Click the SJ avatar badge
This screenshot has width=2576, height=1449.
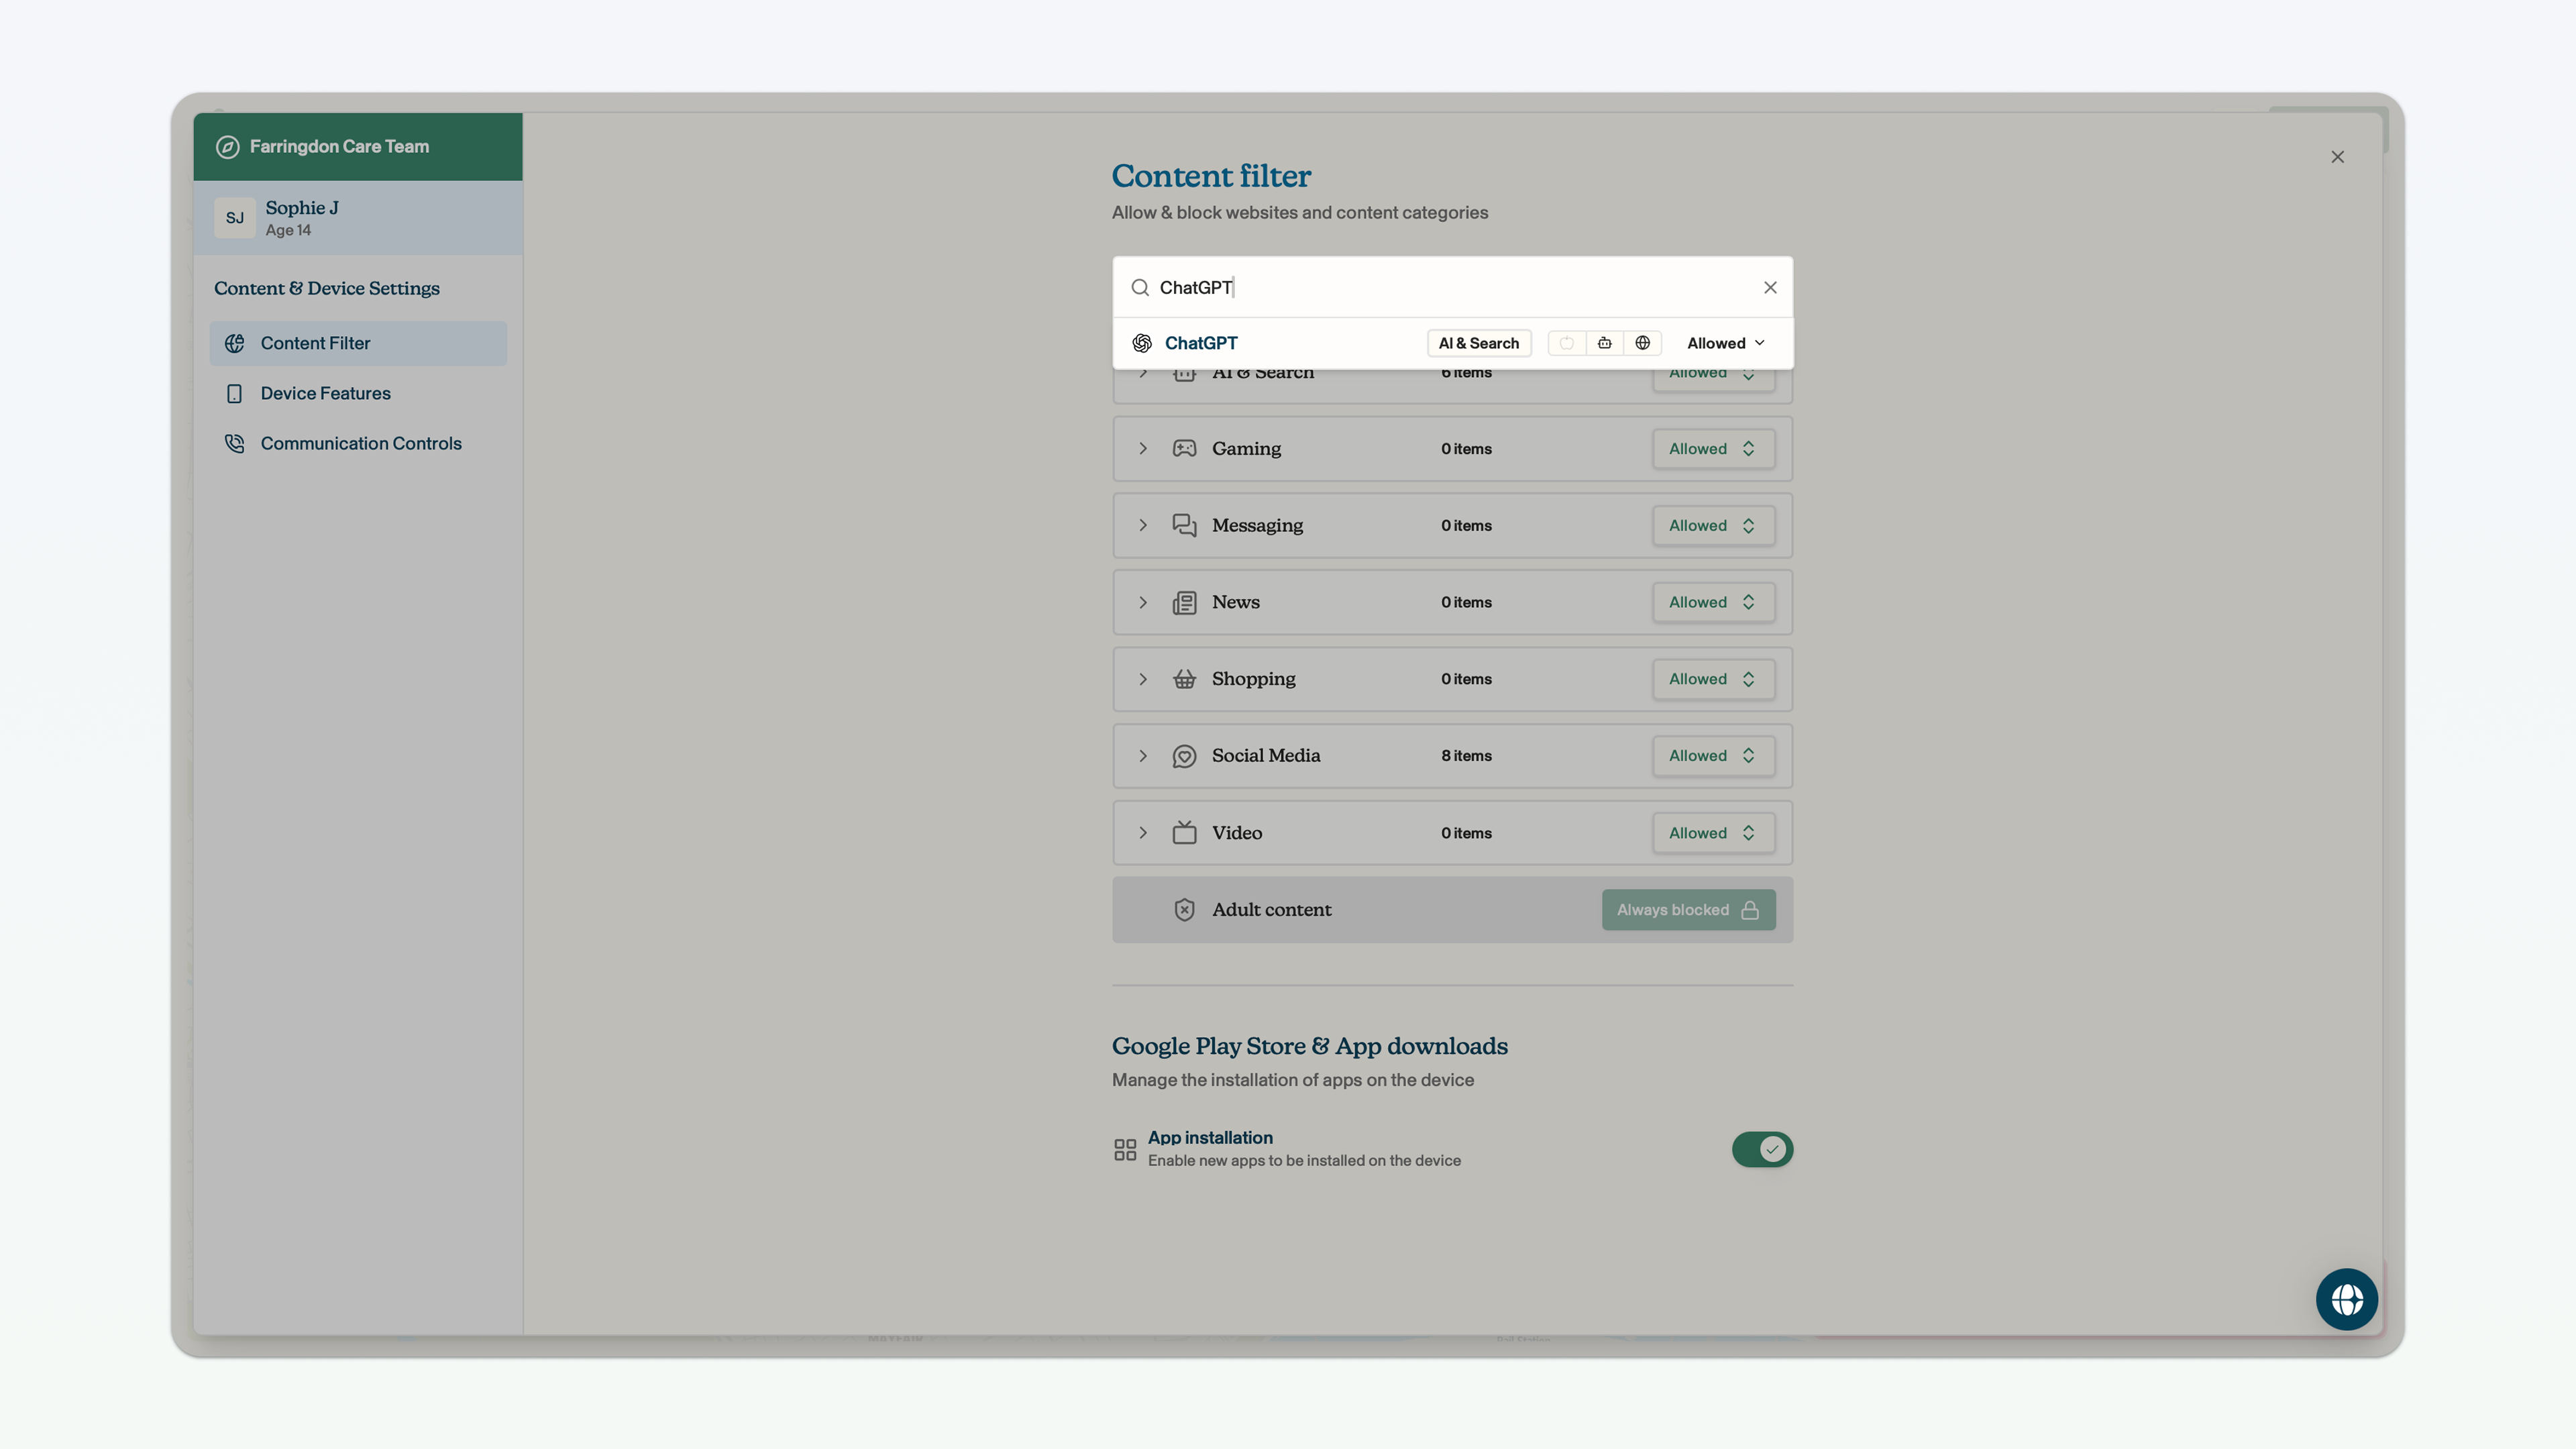tap(235, 218)
